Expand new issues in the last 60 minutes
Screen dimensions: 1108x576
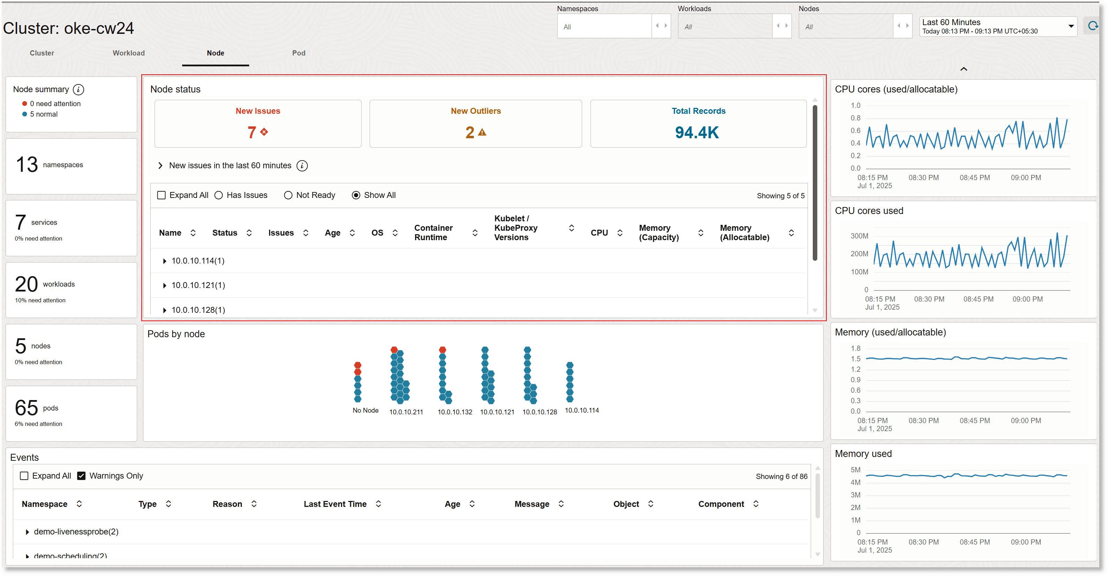(160, 165)
